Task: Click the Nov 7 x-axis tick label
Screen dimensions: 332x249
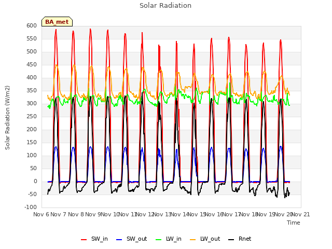Action: (x=59, y=214)
